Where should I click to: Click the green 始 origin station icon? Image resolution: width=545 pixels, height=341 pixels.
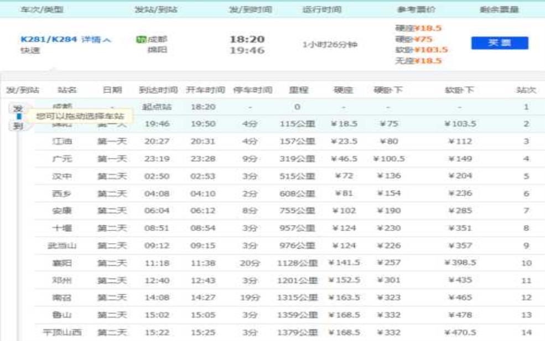[140, 40]
